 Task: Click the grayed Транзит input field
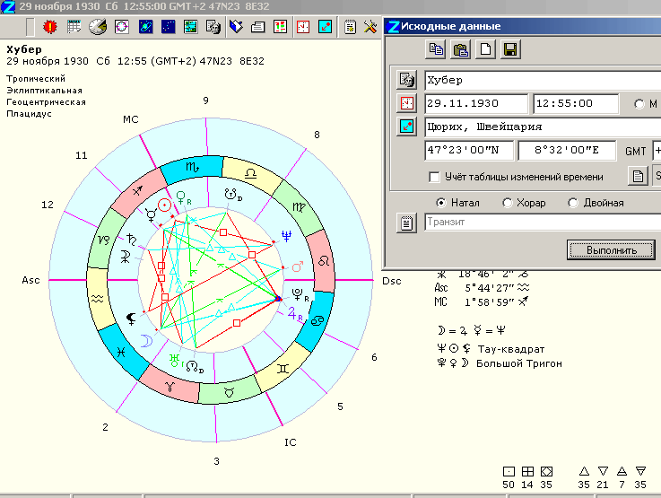point(543,223)
